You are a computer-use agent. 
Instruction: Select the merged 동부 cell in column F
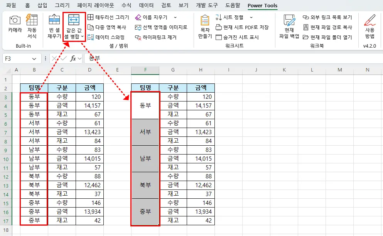(145, 105)
